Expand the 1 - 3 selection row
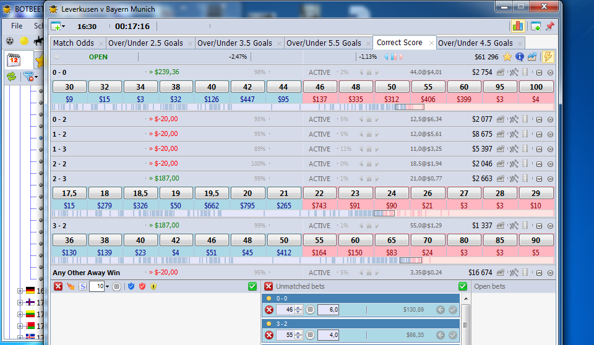Image resolution: width=594 pixels, height=345 pixels. 539,149
